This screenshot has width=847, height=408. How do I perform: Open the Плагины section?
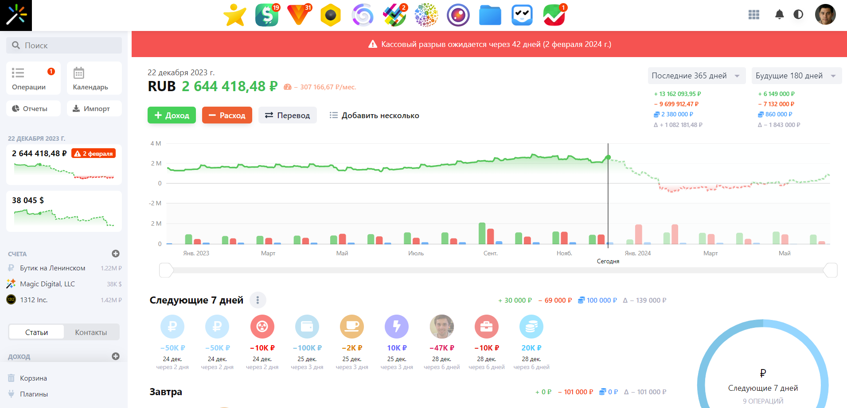[34, 394]
